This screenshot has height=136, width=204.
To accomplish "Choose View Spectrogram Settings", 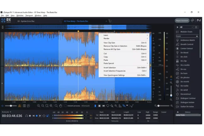I will (124, 75).
